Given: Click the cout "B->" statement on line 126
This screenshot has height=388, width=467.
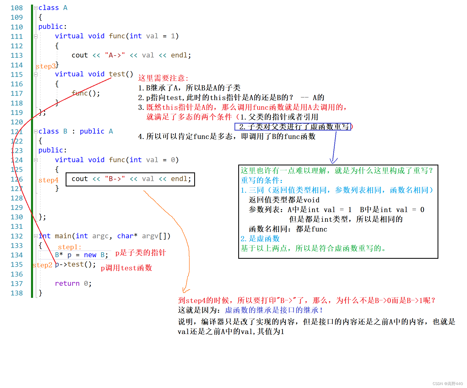Looking at the screenshot, I should [x=131, y=179].
